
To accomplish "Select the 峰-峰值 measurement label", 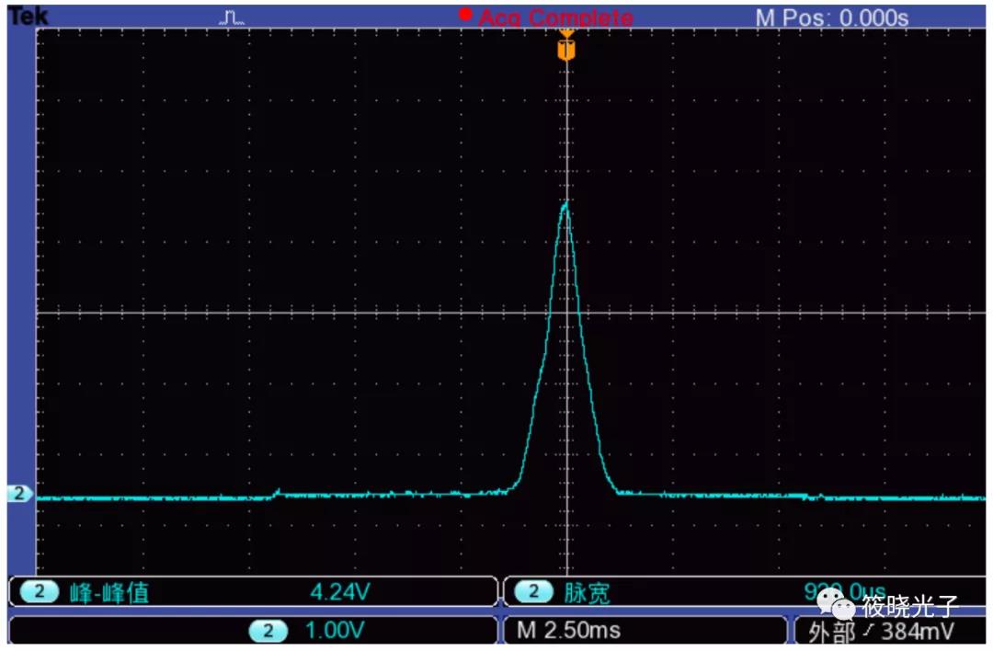I will [108, 593].
